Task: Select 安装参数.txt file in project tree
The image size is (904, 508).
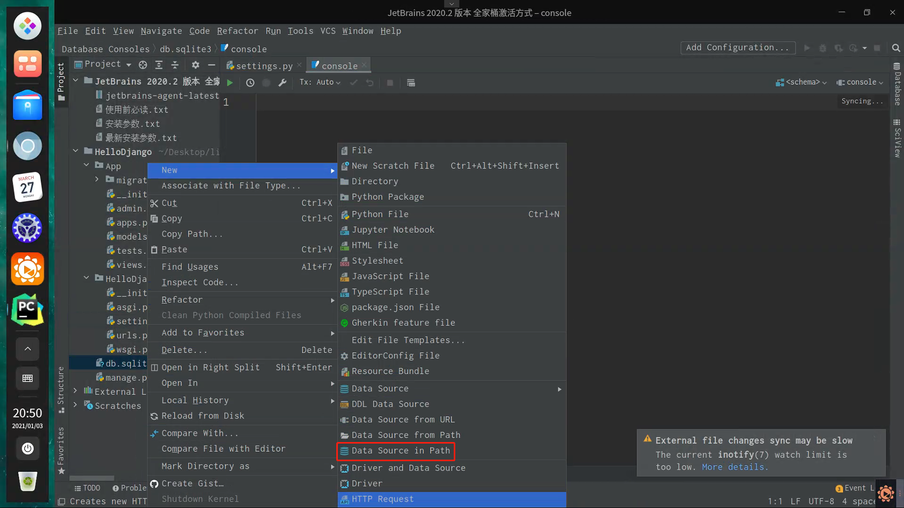Action: (x=128, y=124)
